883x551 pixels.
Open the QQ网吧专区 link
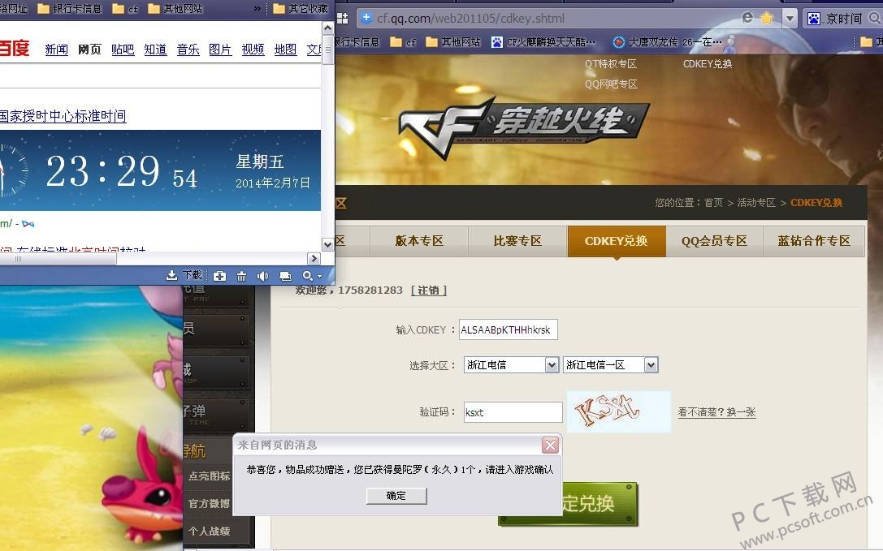pos(611,84)
